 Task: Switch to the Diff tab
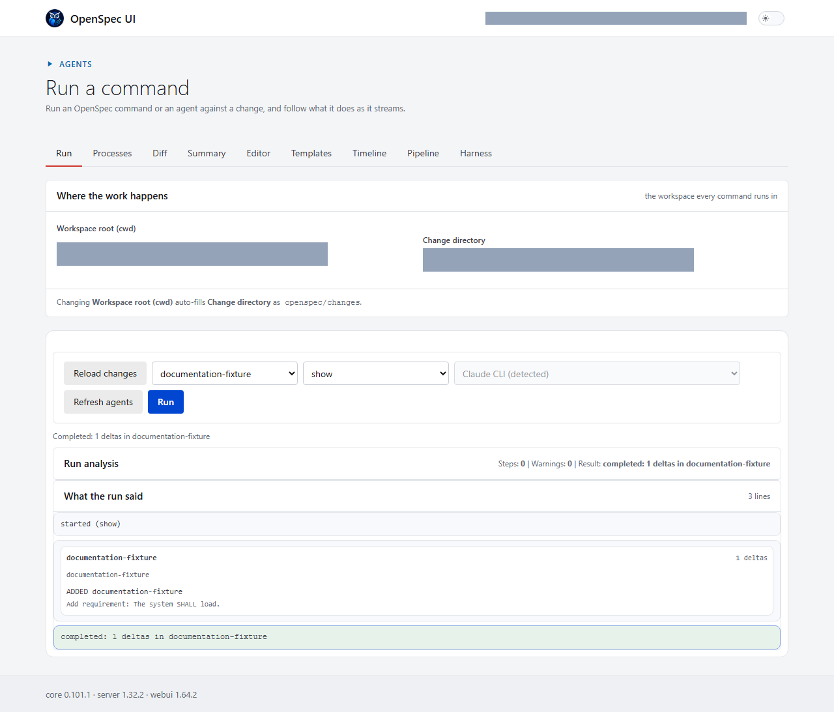(160, 153)
